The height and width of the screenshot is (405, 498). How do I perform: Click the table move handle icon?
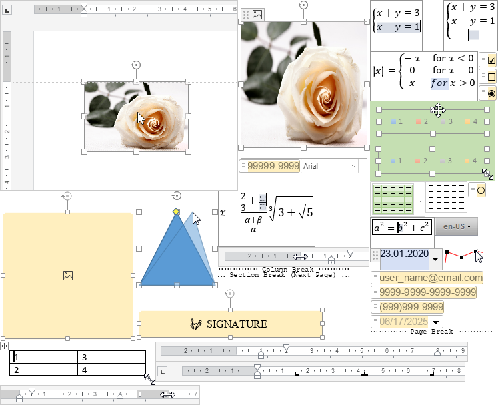coord(5,346)
